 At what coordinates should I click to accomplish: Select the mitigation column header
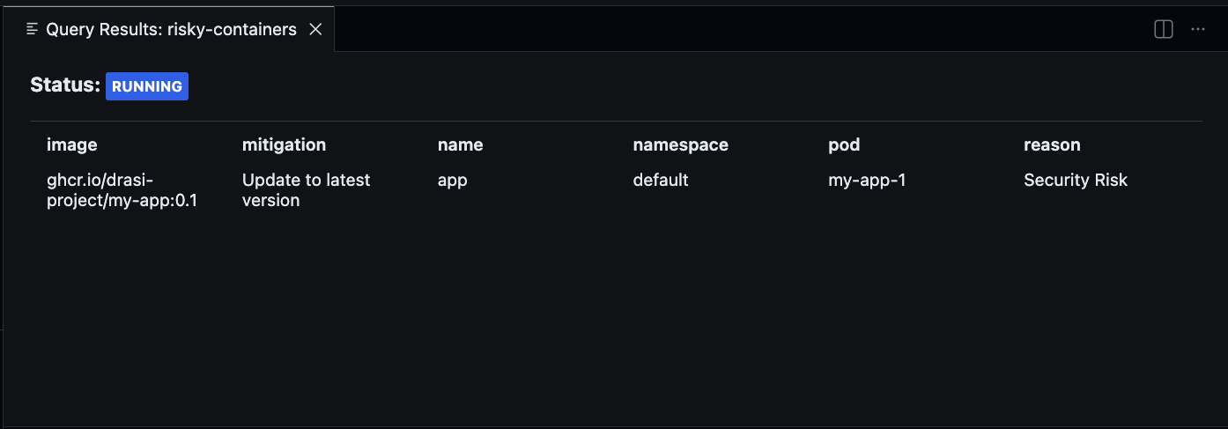tap(284, 144)
